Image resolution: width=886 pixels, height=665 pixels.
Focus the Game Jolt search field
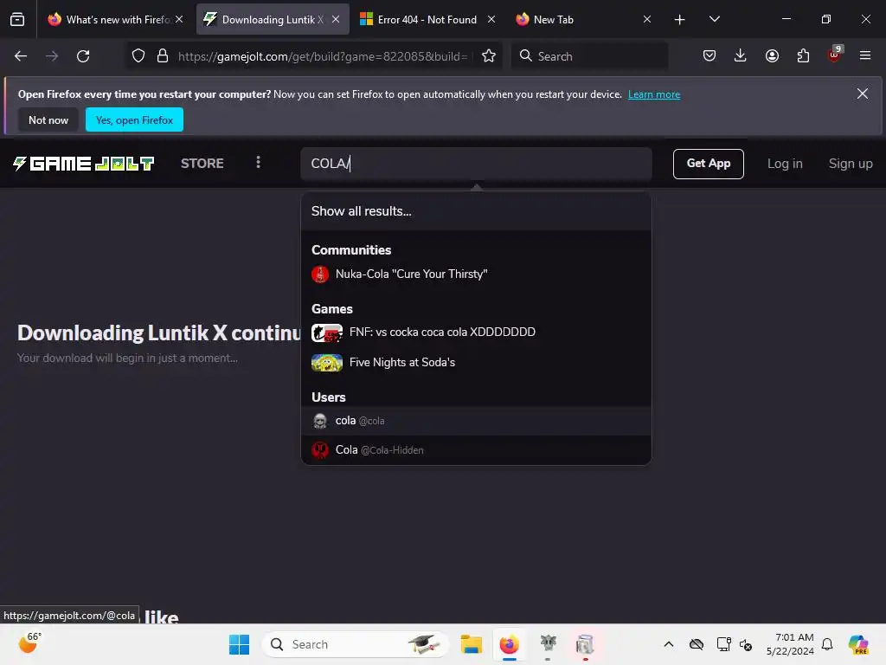click(x=476, y=164)
